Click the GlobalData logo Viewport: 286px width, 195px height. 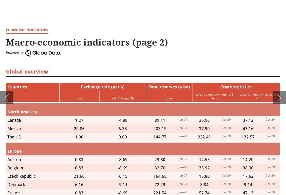point(43,53)
